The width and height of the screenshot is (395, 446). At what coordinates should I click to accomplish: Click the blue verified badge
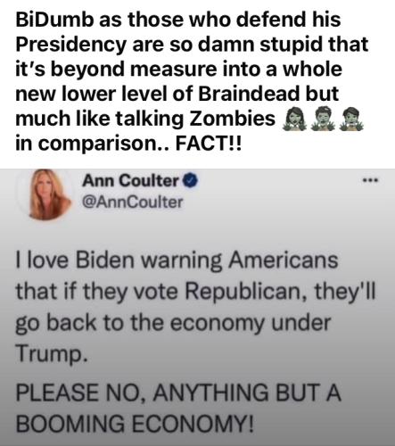[x=190, y=180]
